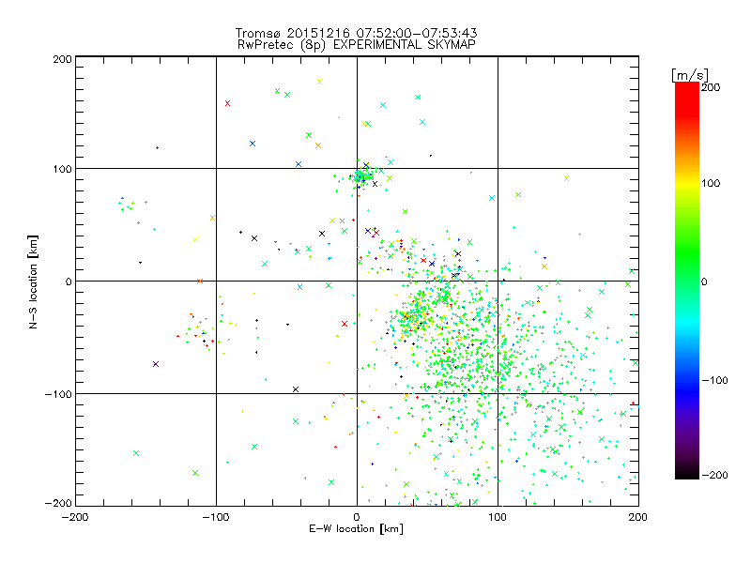Click the colorbar's yellow region near 100
This screenshot has height=563, width=751.
pos(687,183)
